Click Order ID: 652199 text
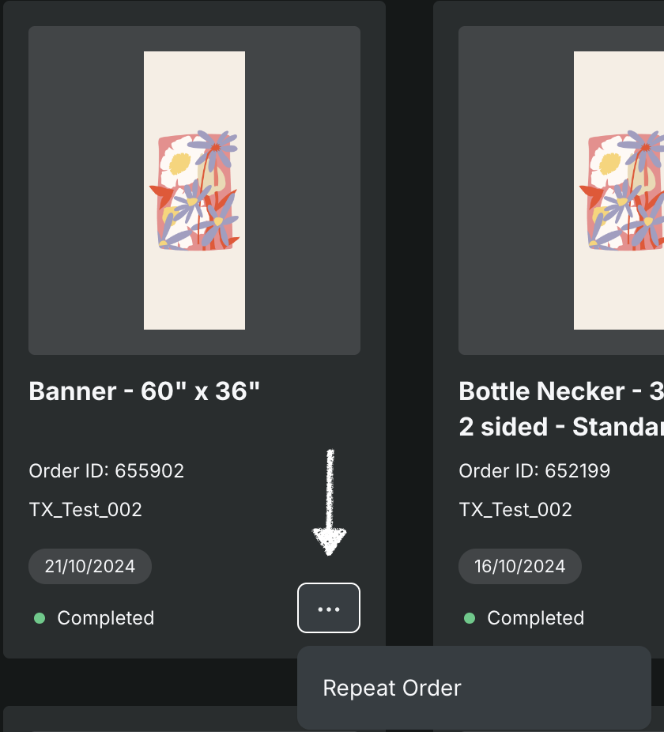The width and height of the screenshot is (664, 732). pos(534,471)
